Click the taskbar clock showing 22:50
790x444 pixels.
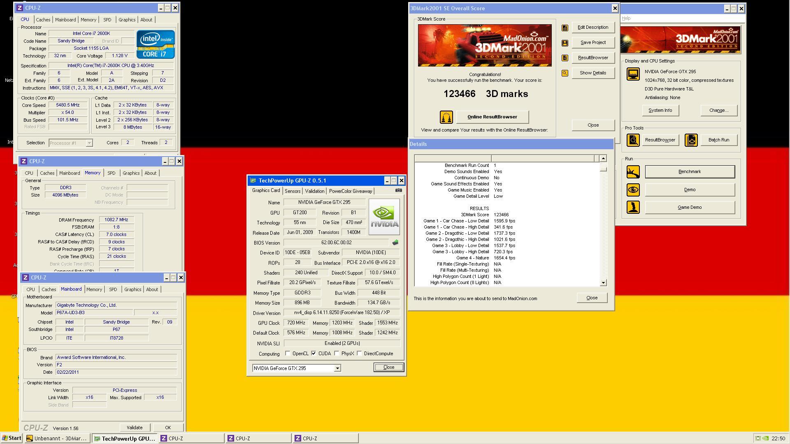[x=778, y=439]
